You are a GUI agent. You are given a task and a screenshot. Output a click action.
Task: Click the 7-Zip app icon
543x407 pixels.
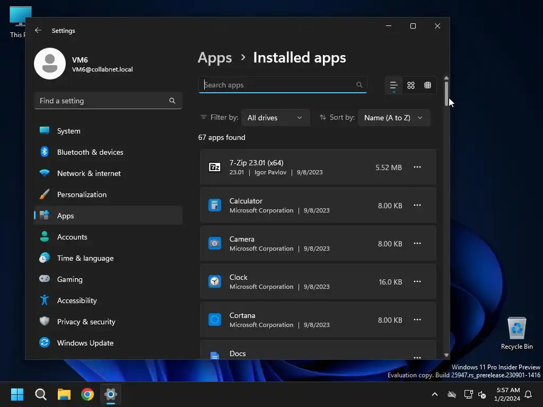pyautogui.click(x=215, y=167)
